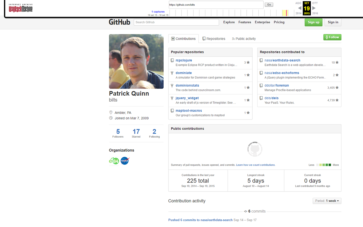Open the NASA organization avatar
363x227 pixels.
125,161
